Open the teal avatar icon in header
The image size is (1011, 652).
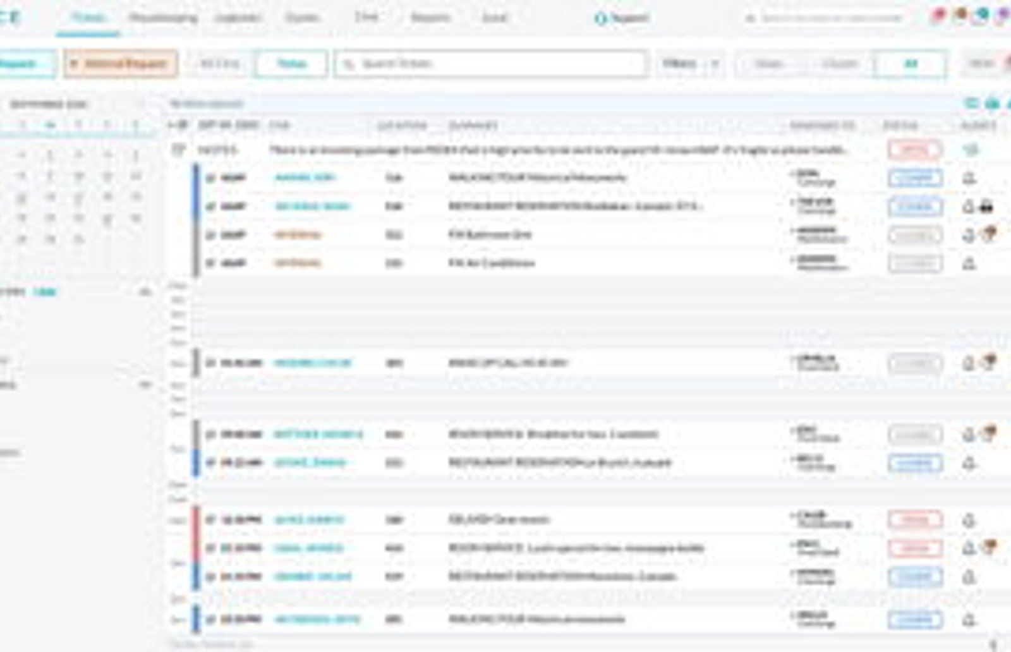[x=981, y=16]
